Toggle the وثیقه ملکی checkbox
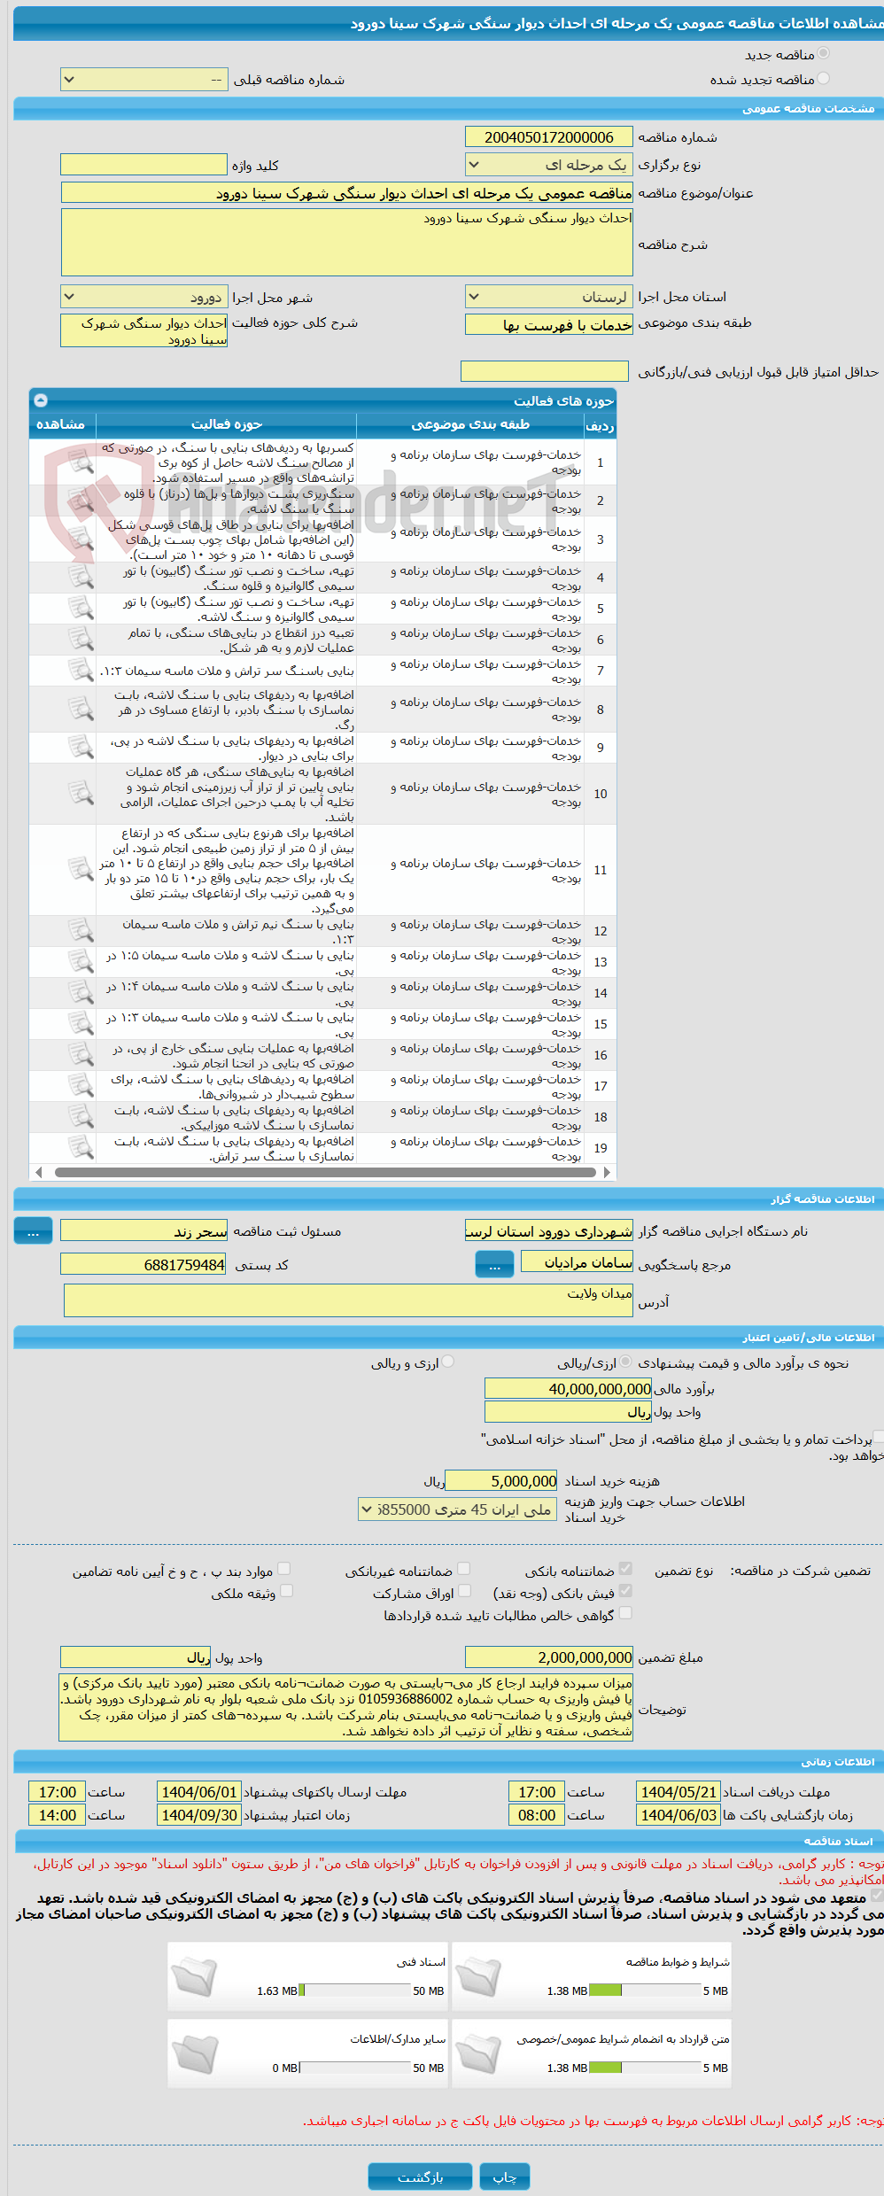Viewport: 884px width, 2196px height. [x=286, y=1591]
